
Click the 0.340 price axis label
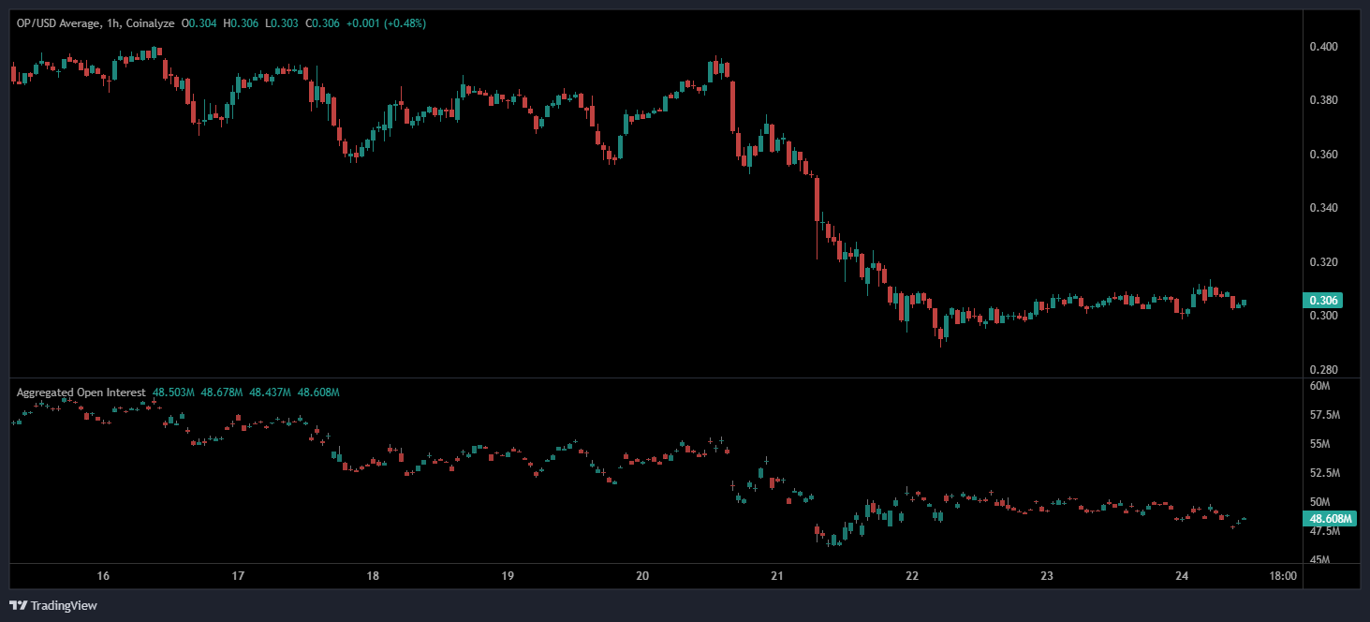1322,208
